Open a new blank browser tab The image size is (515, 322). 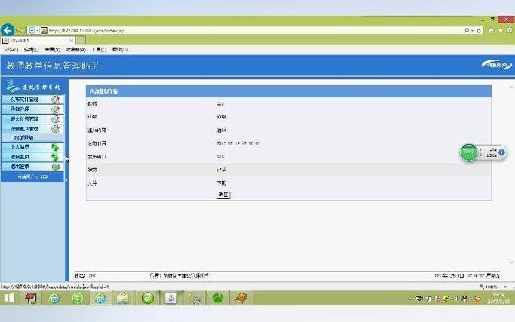(81, 41)
